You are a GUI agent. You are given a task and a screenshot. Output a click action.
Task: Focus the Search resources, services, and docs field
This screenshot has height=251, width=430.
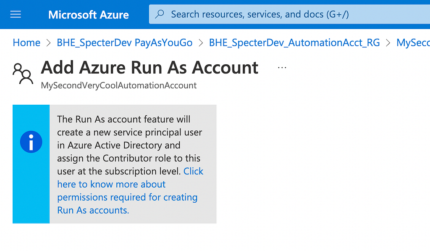pos(290,14)
